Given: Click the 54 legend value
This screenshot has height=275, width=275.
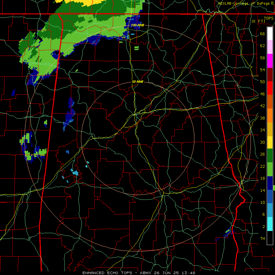Looking at the screenshot, I should click(x=262, y=70).
